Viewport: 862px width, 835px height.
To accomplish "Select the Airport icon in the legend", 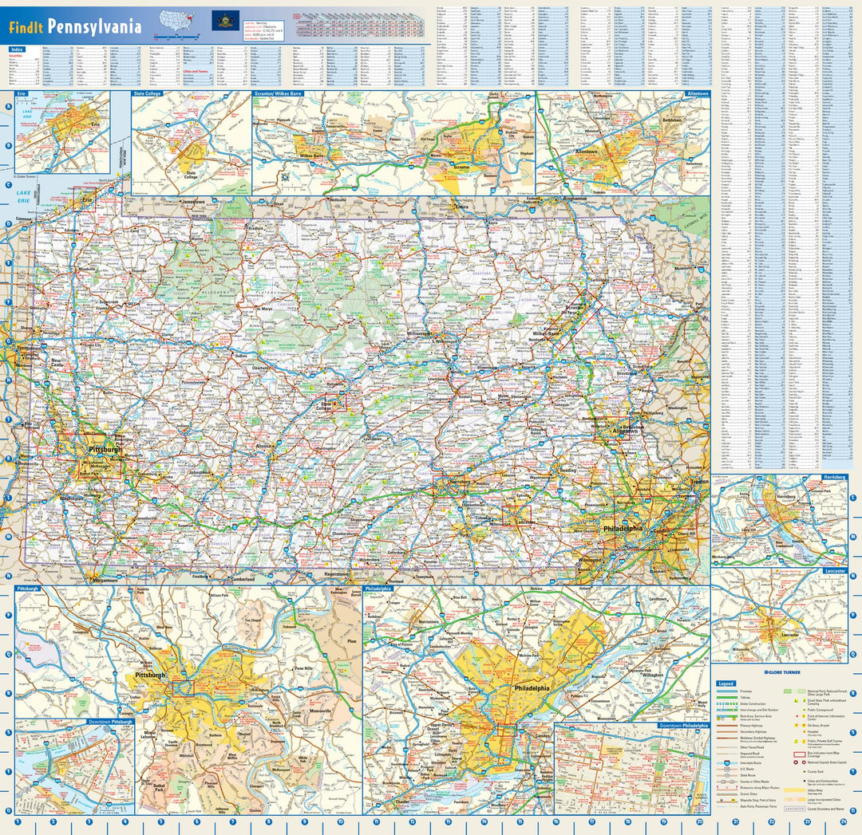I will [x=804, y=725].
